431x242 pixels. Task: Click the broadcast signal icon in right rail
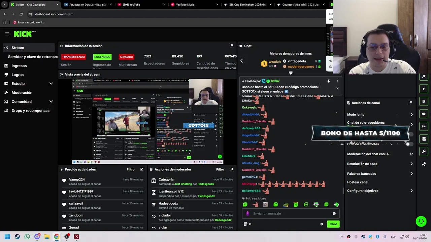424,126
